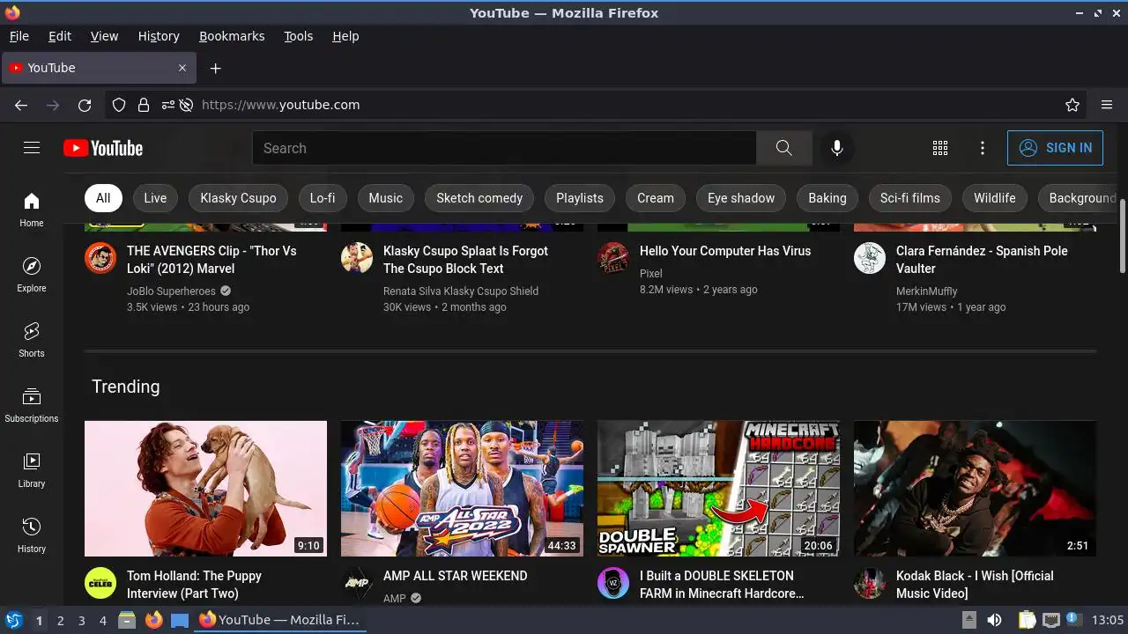Open Firefox application hamburger menu
Image resolution: width=1128 pixels, height=634 pixels.
pos(1107,105)
